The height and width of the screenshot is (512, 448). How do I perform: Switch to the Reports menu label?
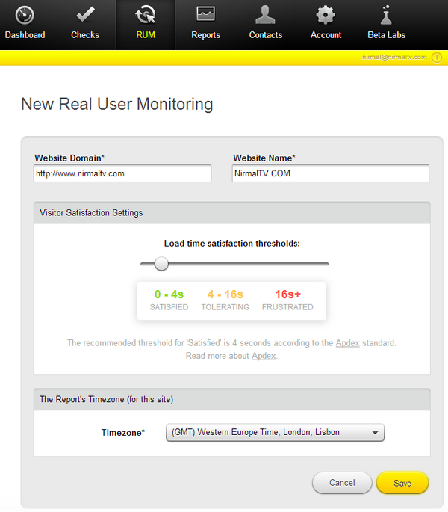tap(205, 35)
